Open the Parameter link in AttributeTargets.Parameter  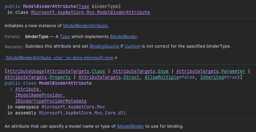(233, 71)
